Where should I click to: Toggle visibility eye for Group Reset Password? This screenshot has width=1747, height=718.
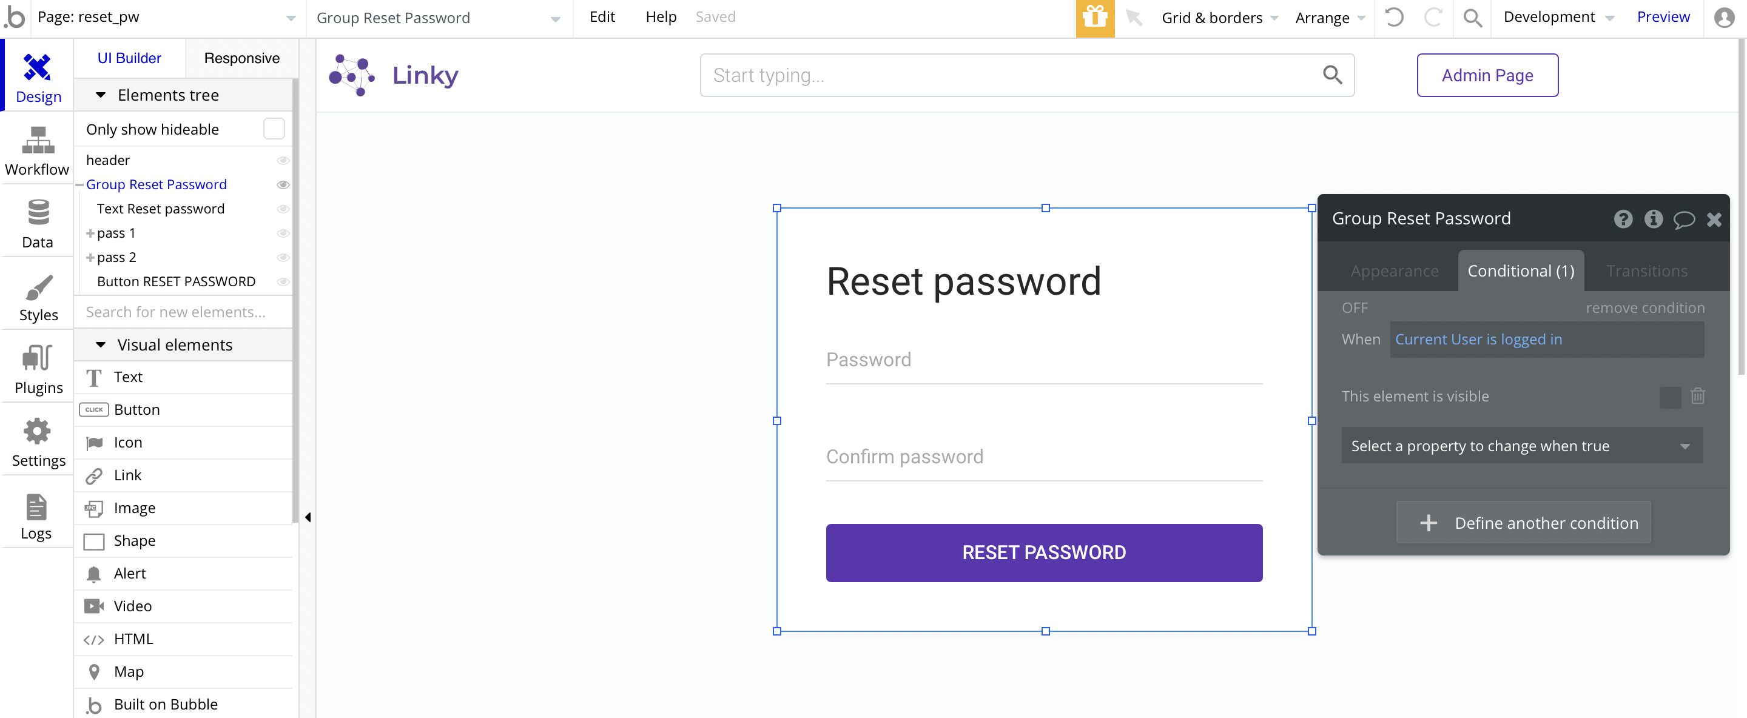(x=283, y=184)
